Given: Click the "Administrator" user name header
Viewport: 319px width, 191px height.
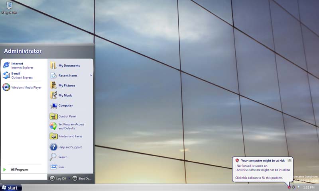Looking at the screenshot, I should 23,51.
